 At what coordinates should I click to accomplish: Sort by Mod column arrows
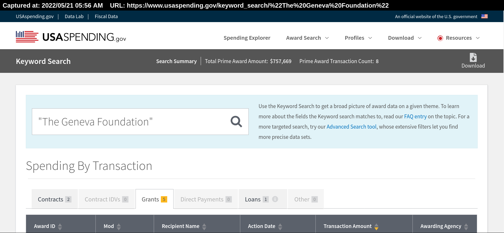pos(119,226)
